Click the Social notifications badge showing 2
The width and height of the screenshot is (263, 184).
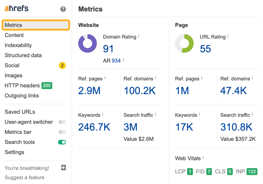coord(62,65)
